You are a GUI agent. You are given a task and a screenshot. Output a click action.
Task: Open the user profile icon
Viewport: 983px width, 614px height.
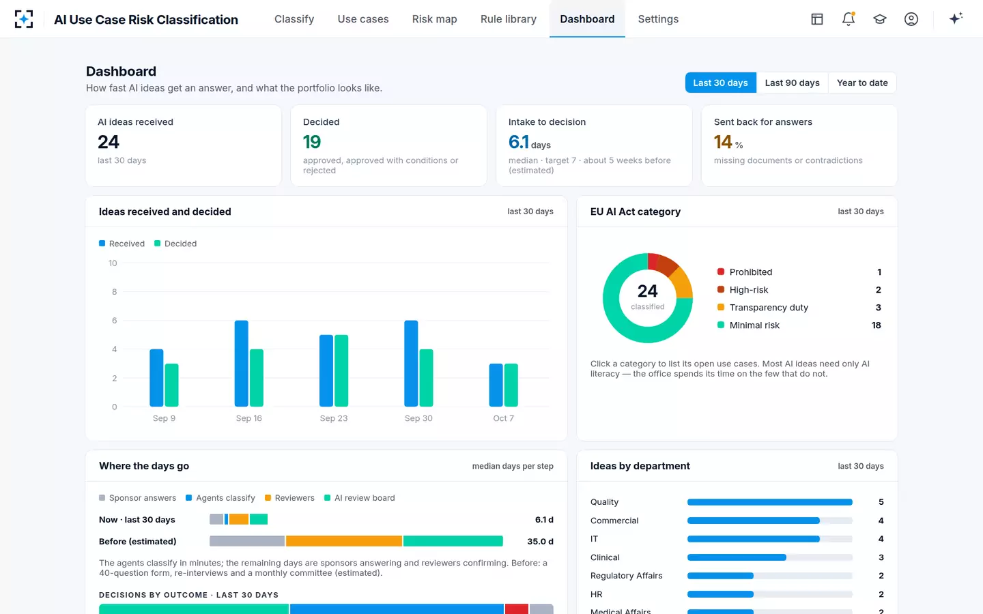[911, 19]
